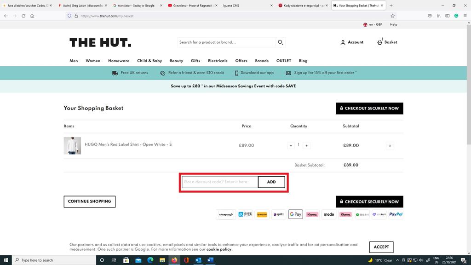The image size is (471, 265).
Task: Open the OUTLET menu
Action: 283,61
